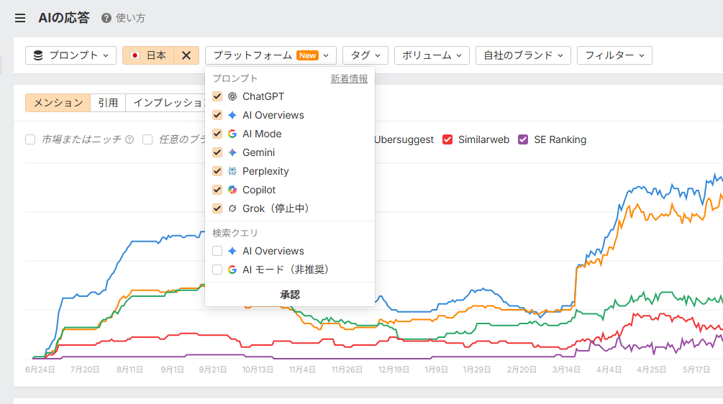Uncheck the ChatGPT platform checkbox
This screenshot has width=723, height=404.
click(217, 96)
